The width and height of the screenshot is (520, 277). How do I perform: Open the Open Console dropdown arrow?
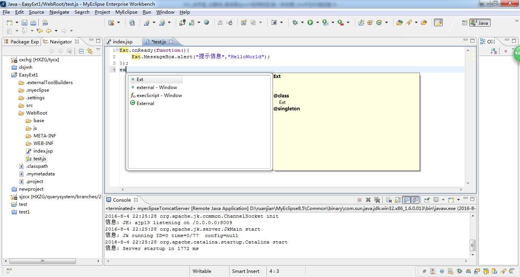click(x=458, y=200)
